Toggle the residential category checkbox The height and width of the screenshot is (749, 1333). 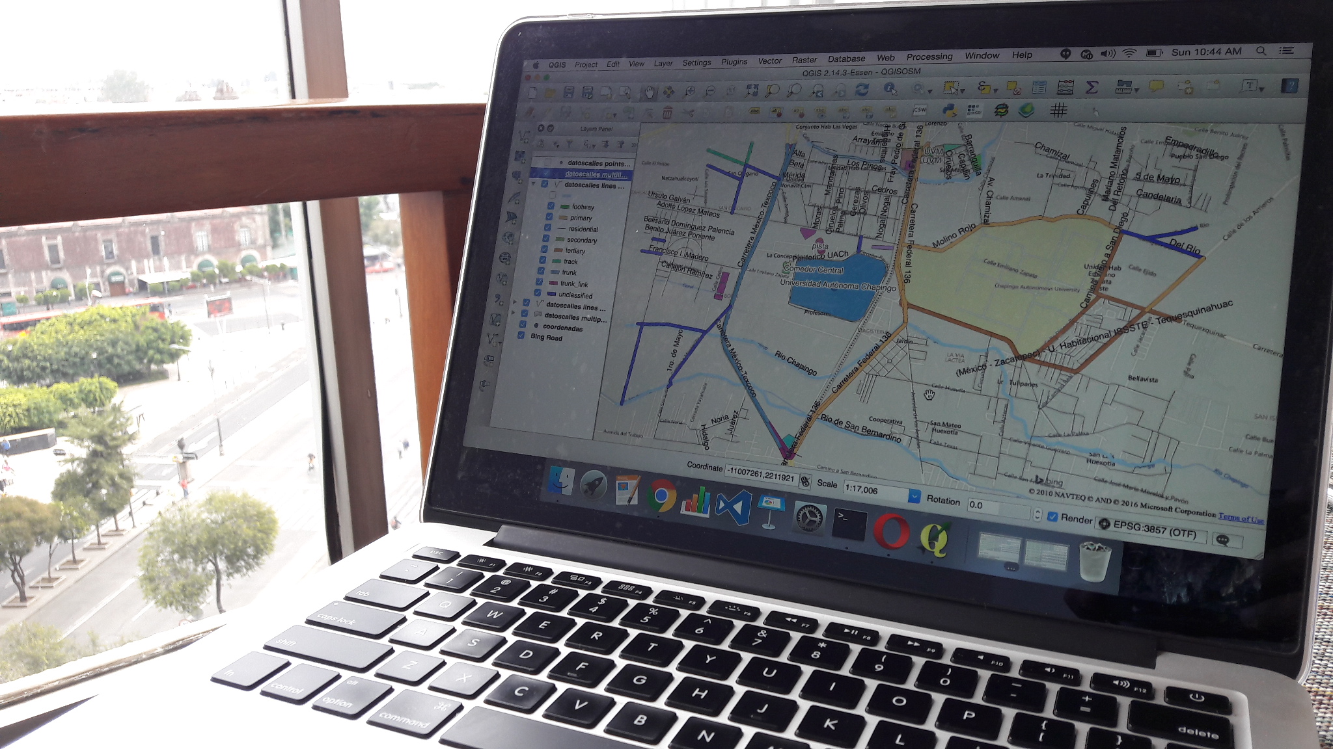(x=547, y=228)
